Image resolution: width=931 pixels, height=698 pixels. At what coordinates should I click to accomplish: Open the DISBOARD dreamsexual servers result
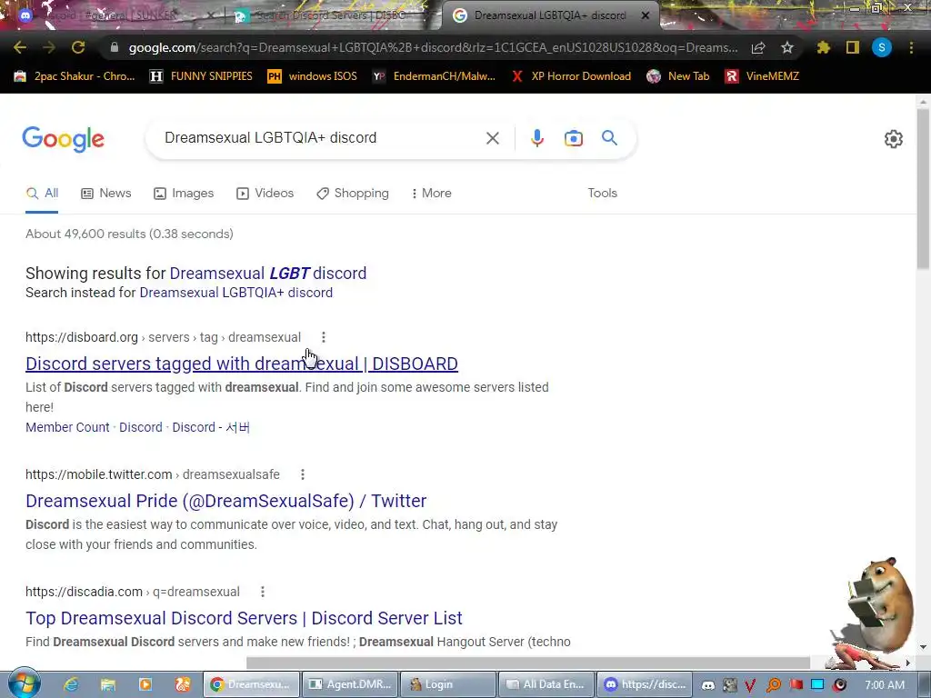pyautogui.click(x=242, y=364)
